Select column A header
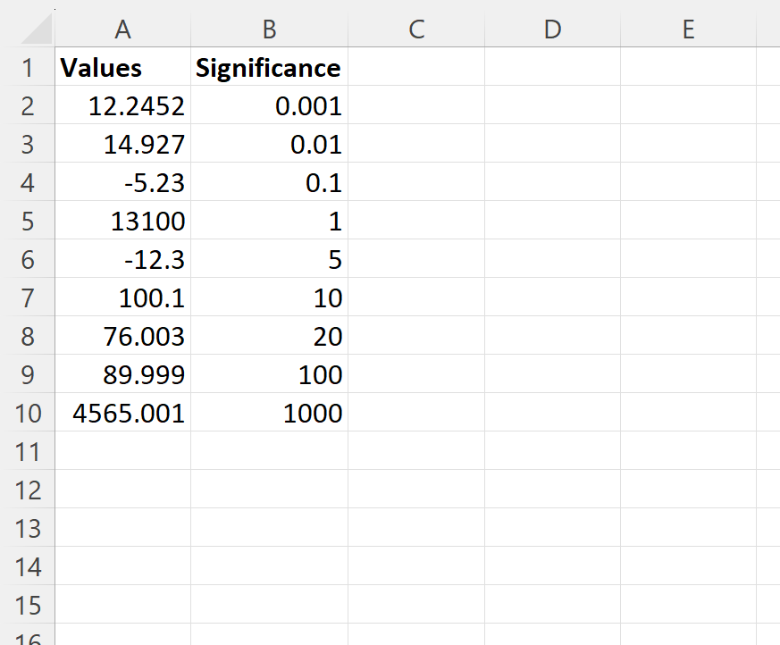 pyautogui.click(x=123, y=29)
